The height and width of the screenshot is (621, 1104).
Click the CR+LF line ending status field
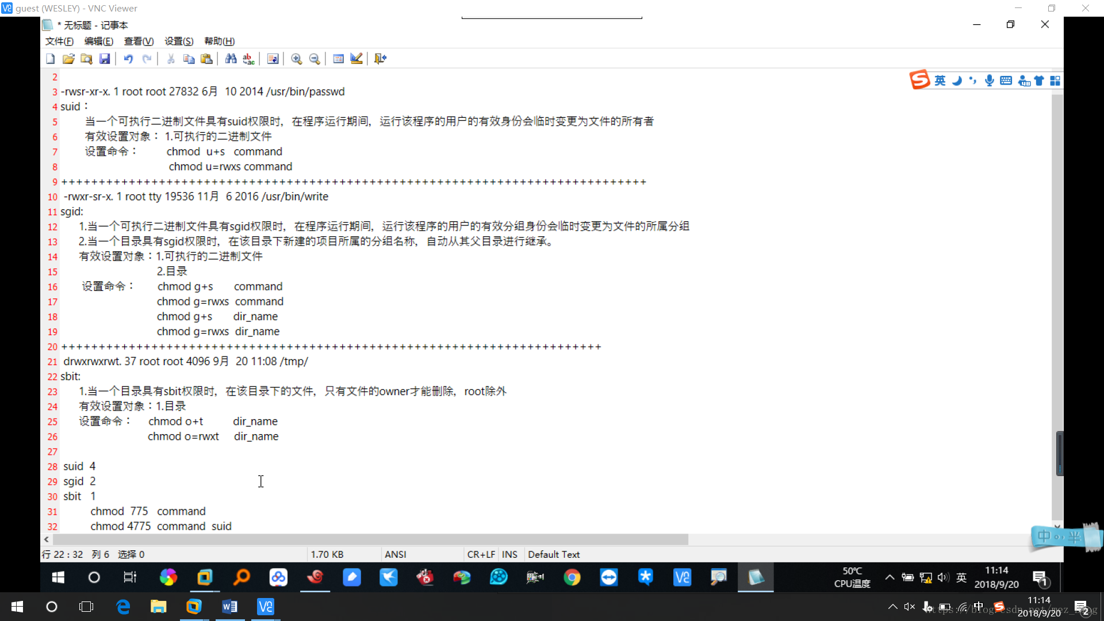click(481, 554)
